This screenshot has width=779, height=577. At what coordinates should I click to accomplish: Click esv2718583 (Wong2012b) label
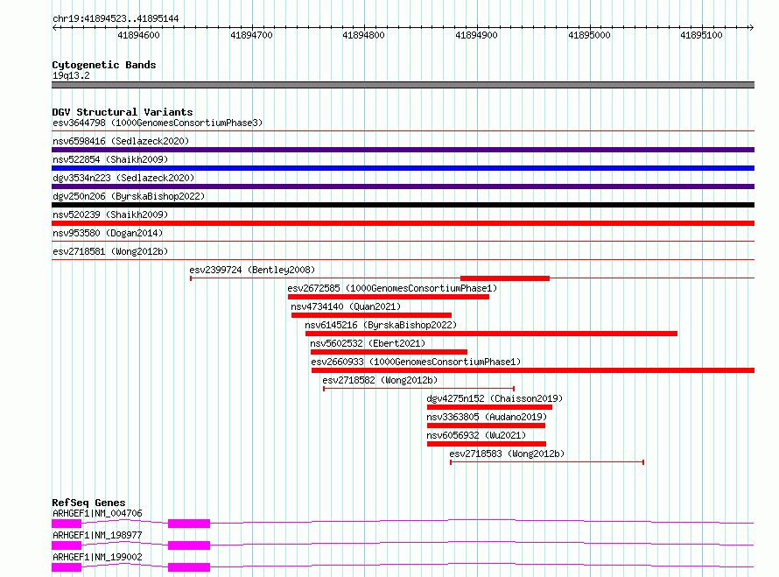click(x=507, y=454)
